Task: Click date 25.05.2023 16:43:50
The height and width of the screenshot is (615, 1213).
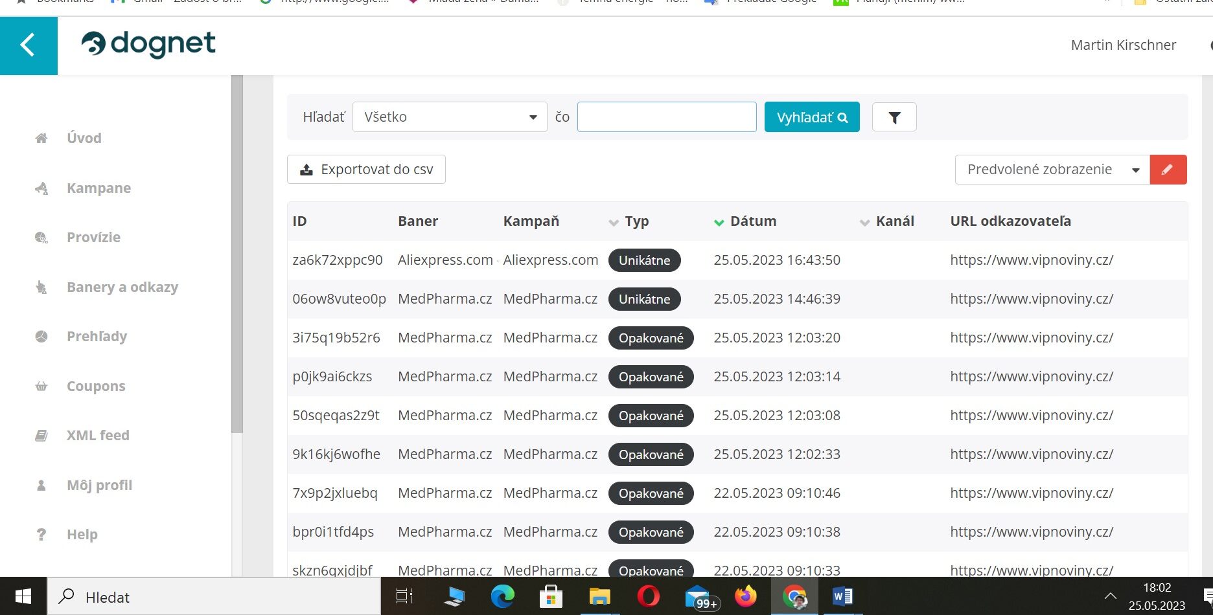Action: (777, 260)
